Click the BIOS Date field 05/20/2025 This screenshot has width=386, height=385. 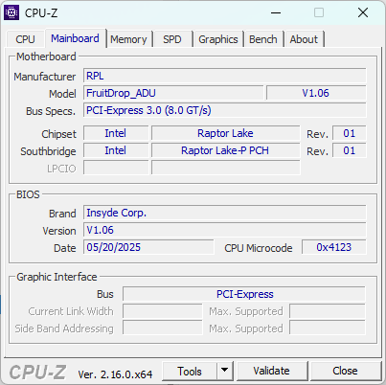click(148, 247)
